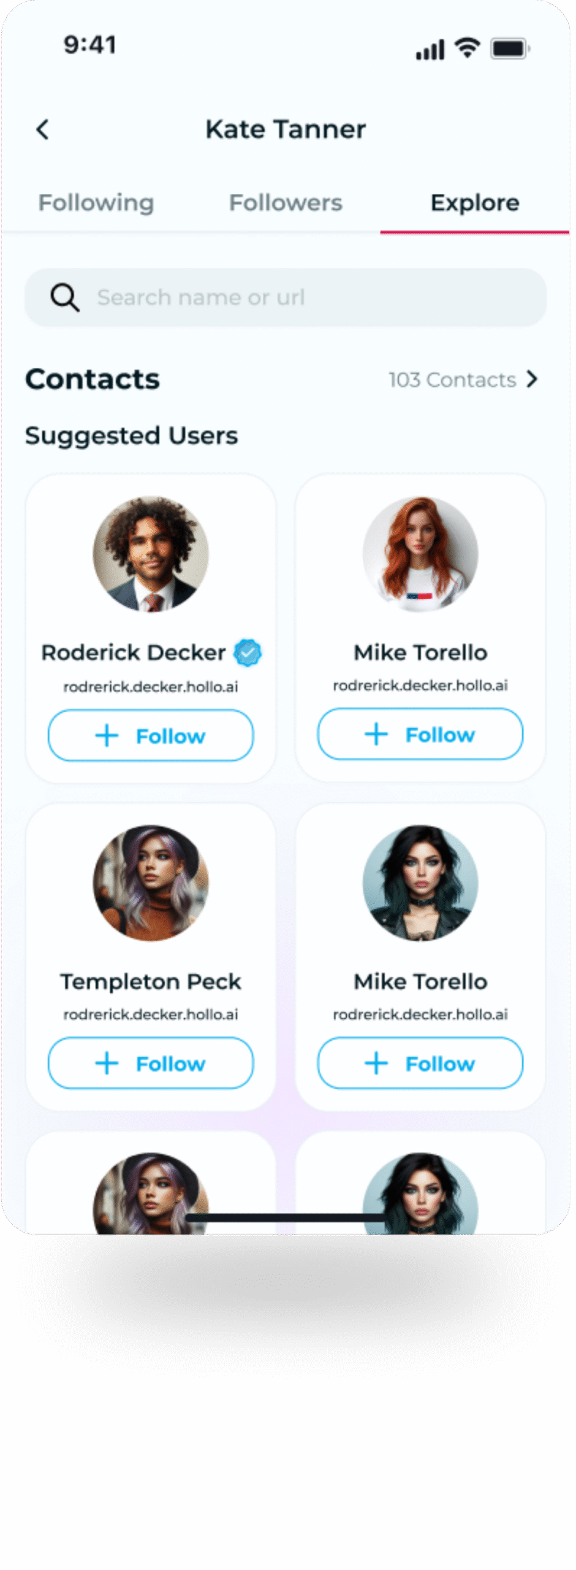Click the search magnifier icon
The image size is (576, 1570).
(x=64, y=297)
